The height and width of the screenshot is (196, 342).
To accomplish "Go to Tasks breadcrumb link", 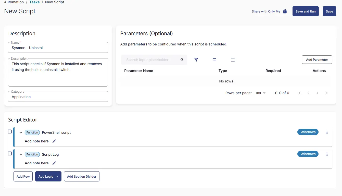I will point(34,2).
